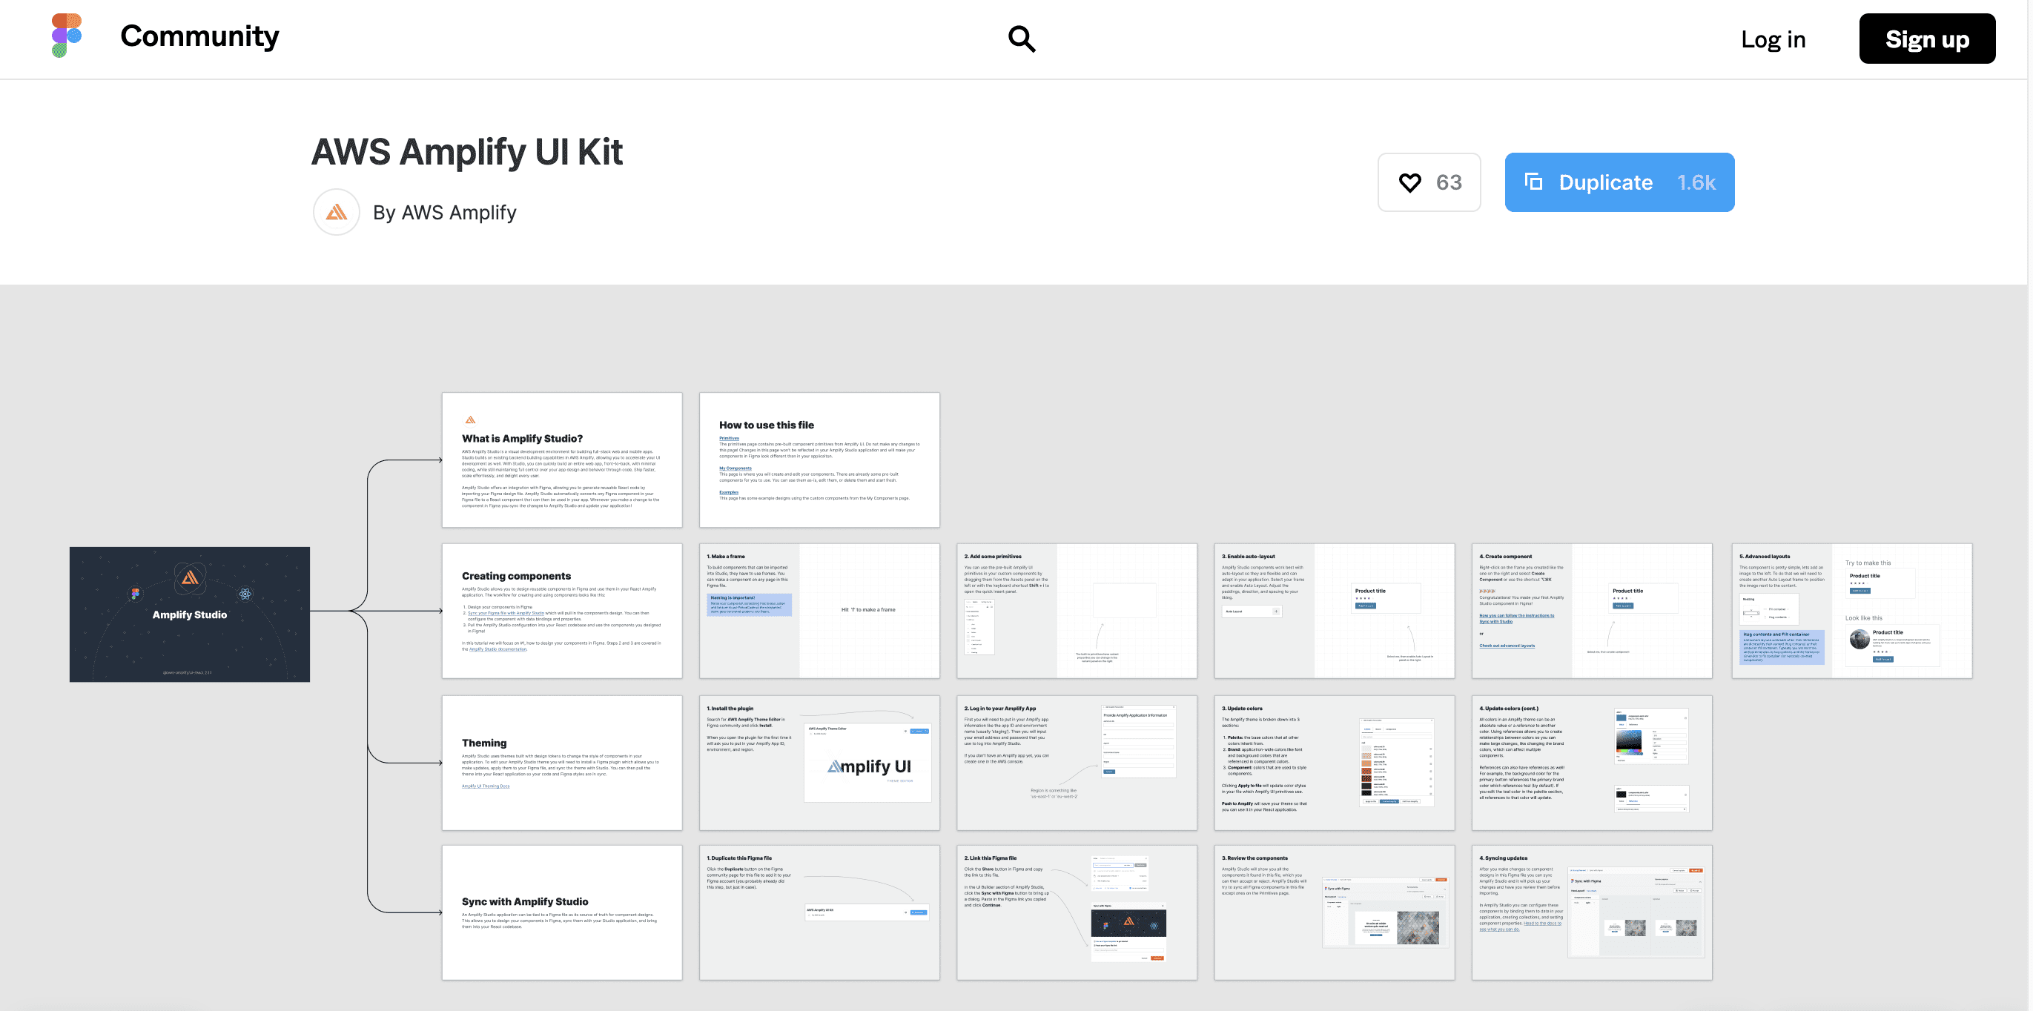Click the Figma logo in the header
Image resolution: width=2033 pixels, height=1011 pixels.
coord(59,36)
